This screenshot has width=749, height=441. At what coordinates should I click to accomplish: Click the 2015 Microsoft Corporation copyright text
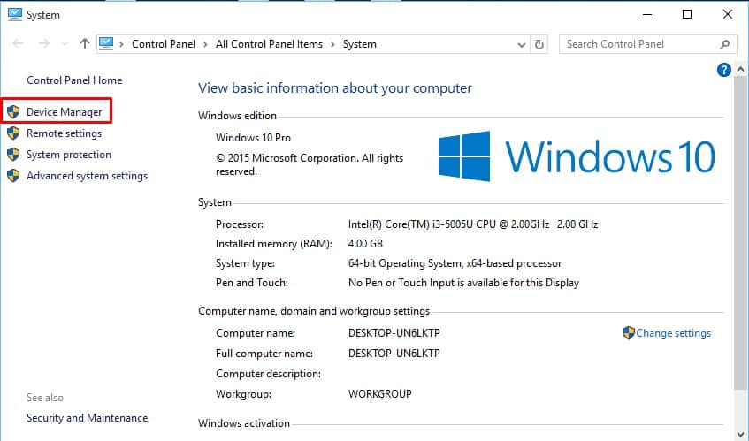pos(310,164)
